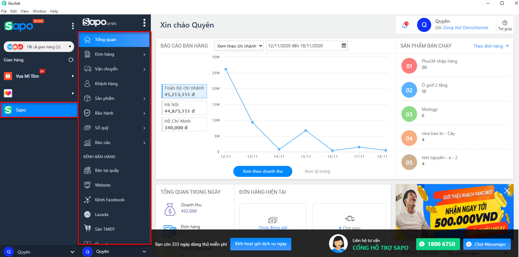The height and width of the screenshot is (257, 519).
Task: Expand the Đơn hàng submenu arrow
Action: tap(144, 54)
